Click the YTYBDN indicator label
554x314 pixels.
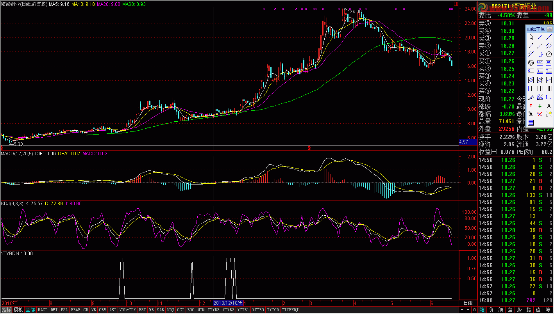coord(11,254)
